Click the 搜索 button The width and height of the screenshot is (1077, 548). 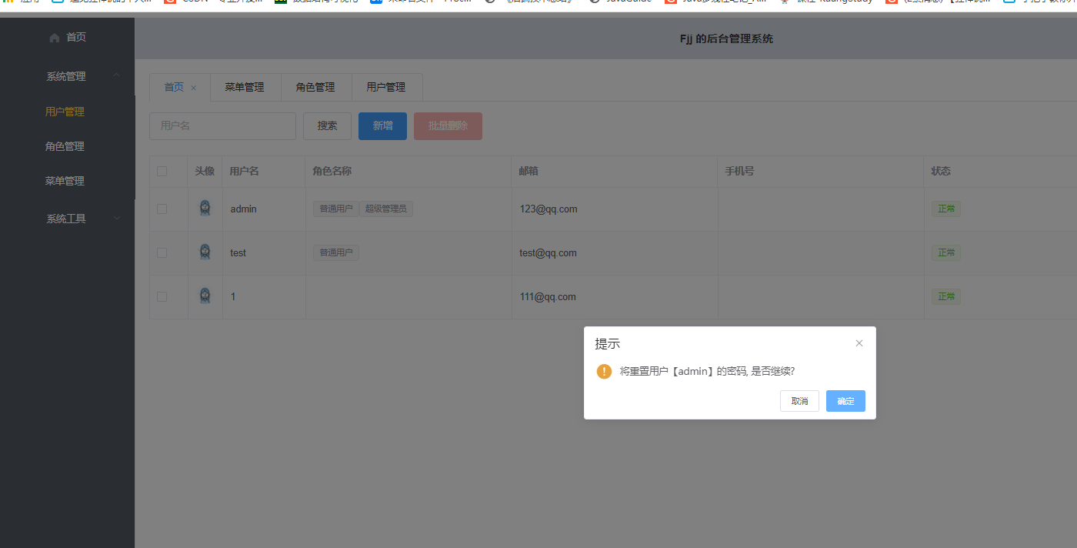327,125
